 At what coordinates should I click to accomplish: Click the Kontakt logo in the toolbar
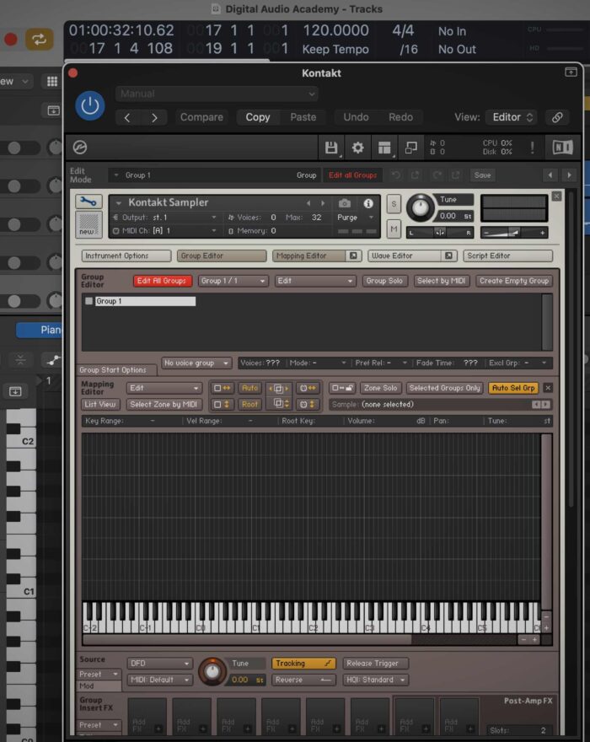(x=80, y=148)
